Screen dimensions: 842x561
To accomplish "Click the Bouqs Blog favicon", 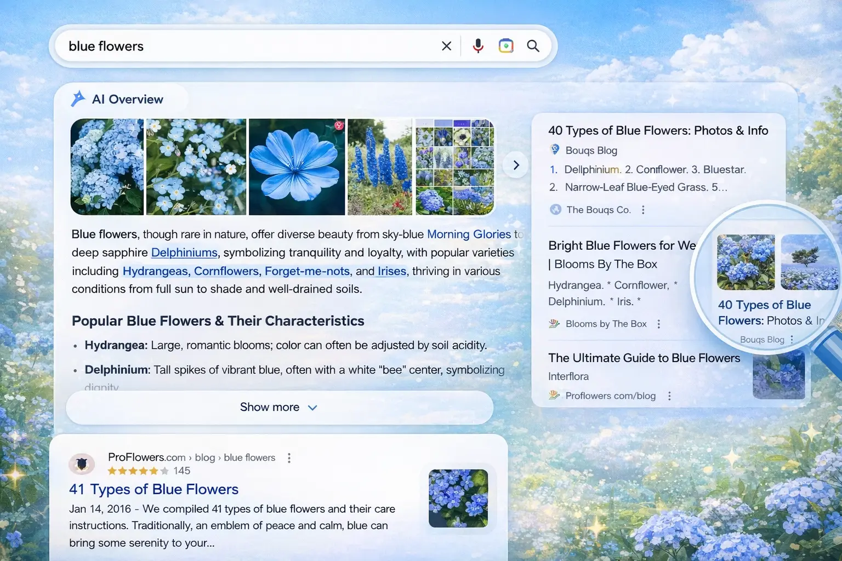I will coord(555,150).
